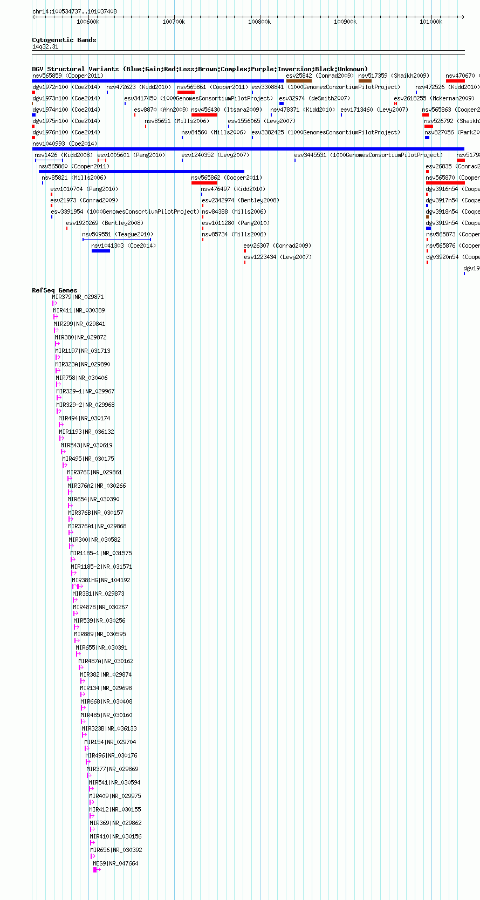Click gene MIR381HG|NR_104192 label
The width and height of the screenshot is (480, 900).
tap(101, 580)
